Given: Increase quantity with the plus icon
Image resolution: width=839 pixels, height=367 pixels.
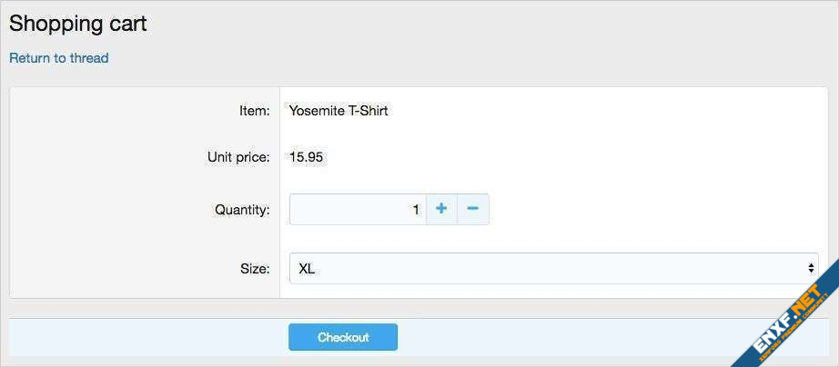Looking at the screenshot, I should point(441,209).
